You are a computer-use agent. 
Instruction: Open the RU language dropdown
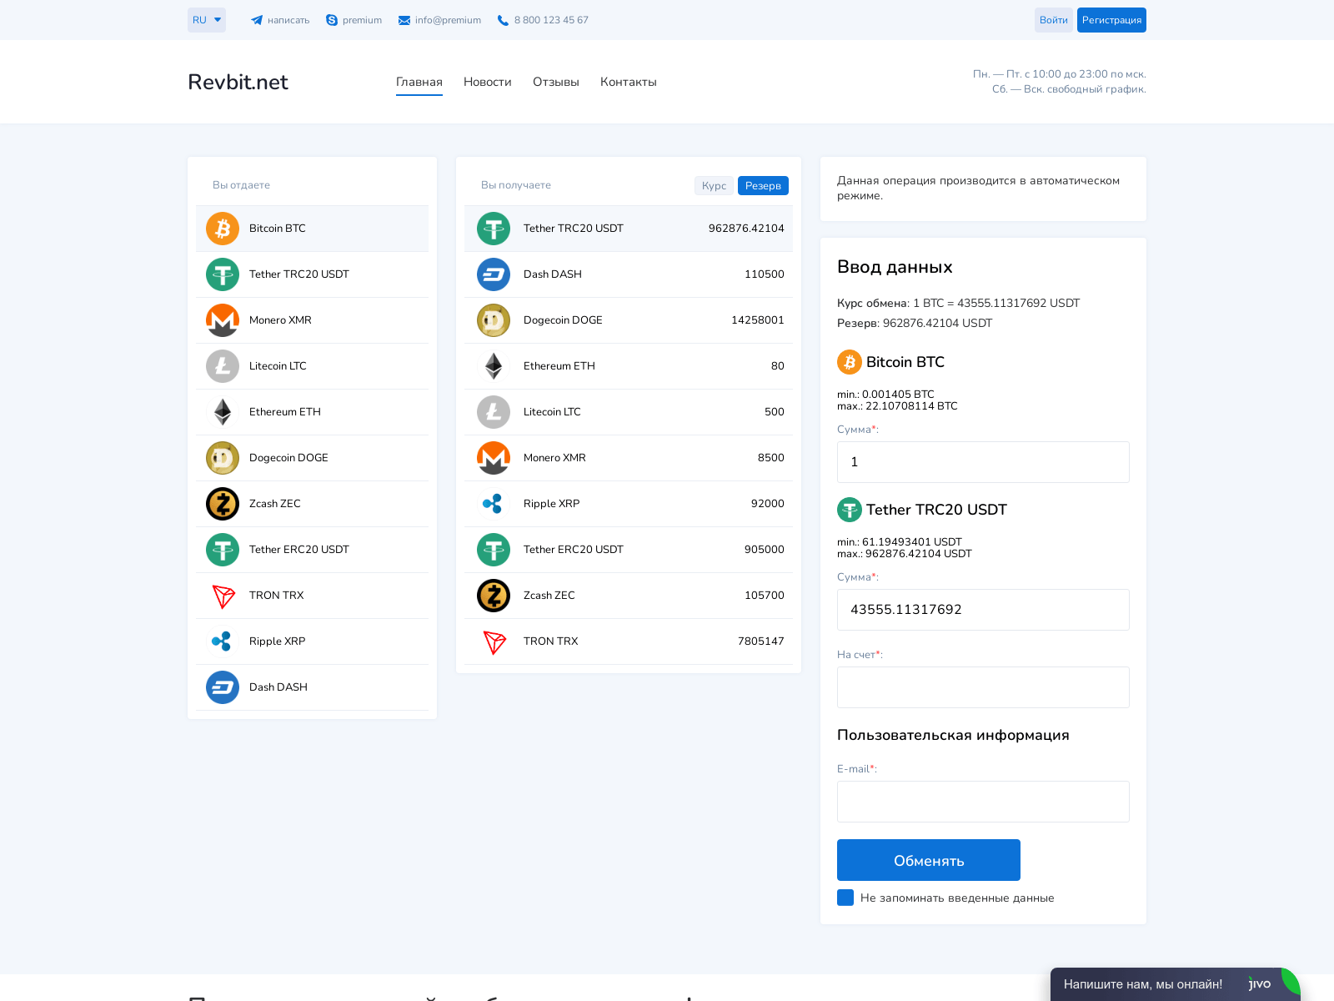point(207,20)
